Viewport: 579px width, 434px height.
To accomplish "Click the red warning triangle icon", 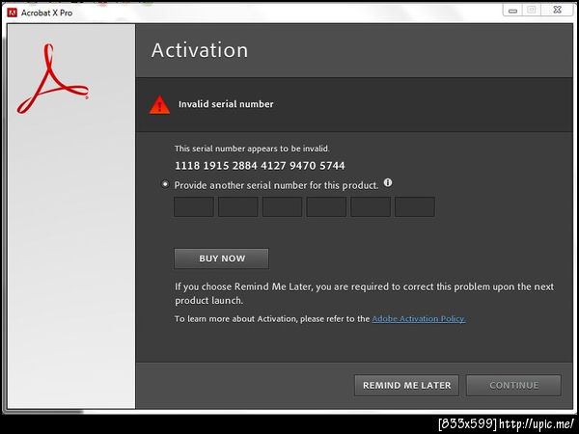I will [159, 105].
